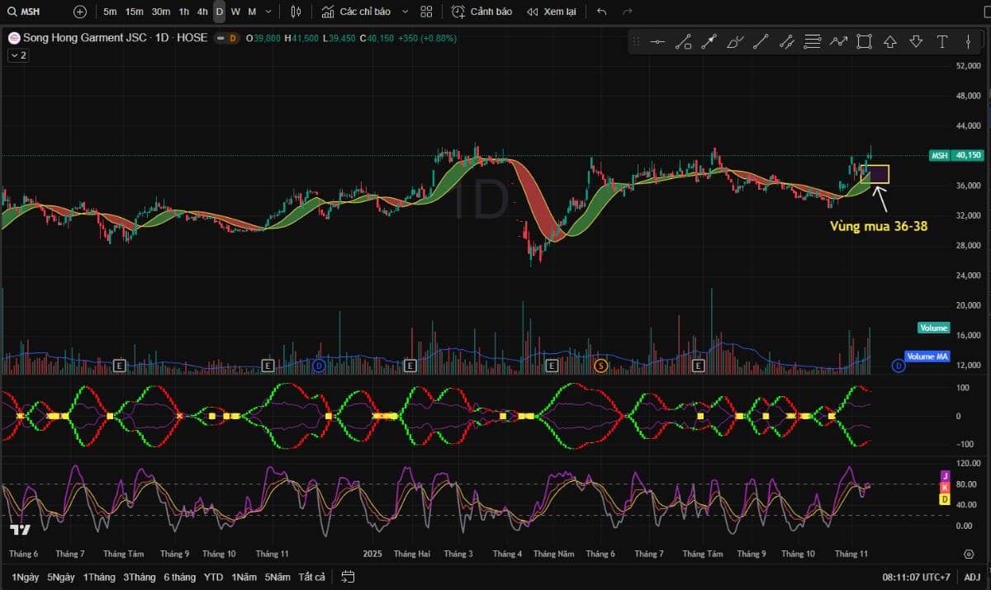The height and width of the screenshot is (590, 991).
Task: Select the rectangle shape drawing tool
Action: (x=864, y=42)
